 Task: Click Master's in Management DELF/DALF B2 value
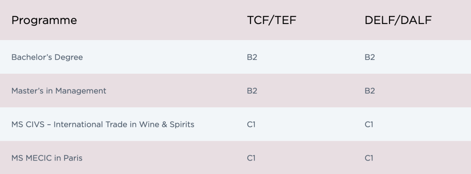tap(370, 91)
